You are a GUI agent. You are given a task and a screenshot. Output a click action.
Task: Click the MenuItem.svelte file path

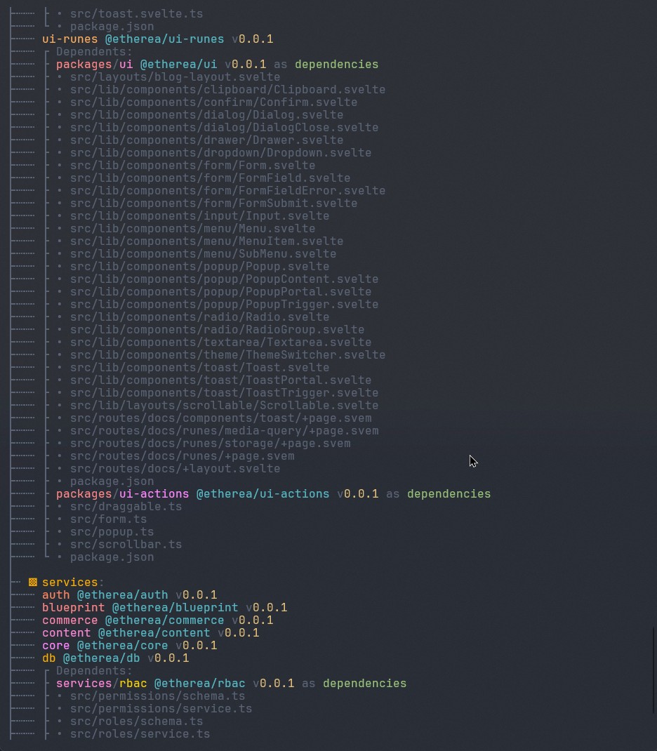[x=207, y=241]
